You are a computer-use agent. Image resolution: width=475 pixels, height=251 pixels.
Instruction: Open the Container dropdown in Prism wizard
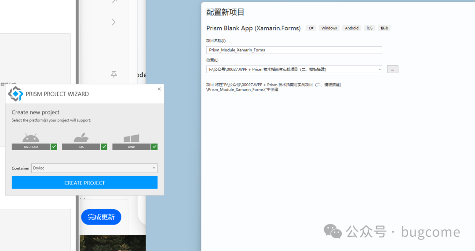point(94,168)
